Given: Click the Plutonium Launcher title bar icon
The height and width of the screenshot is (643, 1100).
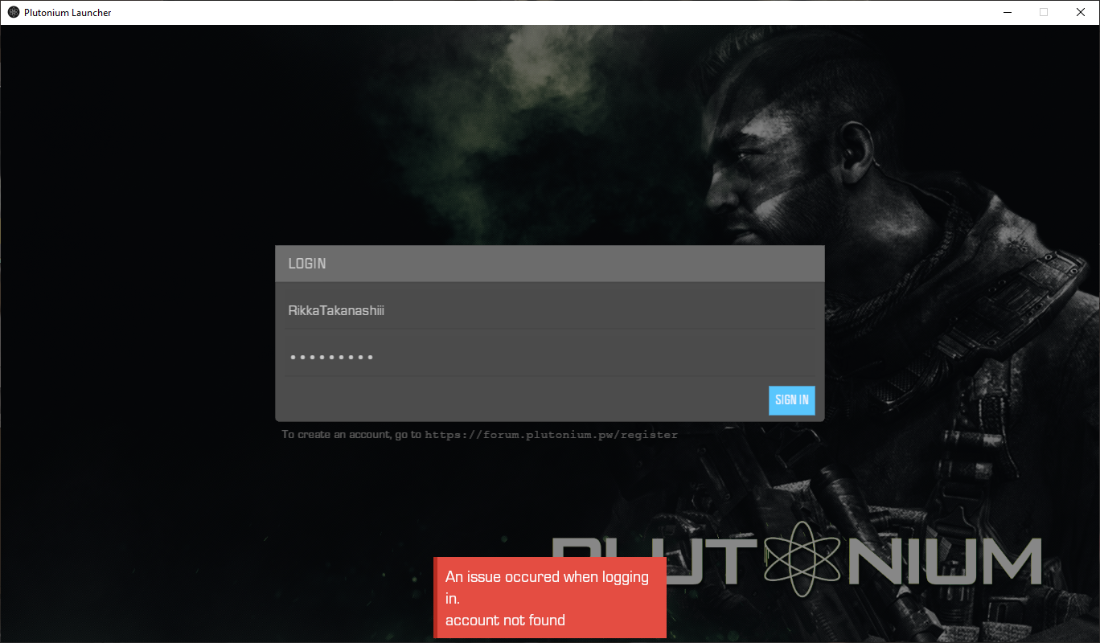Looking at the screenshot, I should click(13, 12).
